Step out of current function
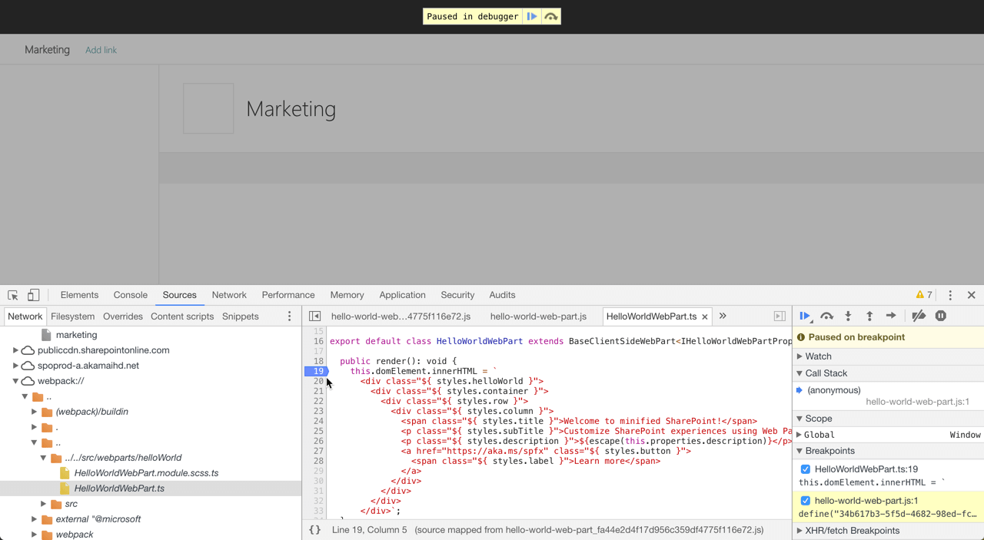This screenshot has width=984, height=540. (x=869, y=316)
